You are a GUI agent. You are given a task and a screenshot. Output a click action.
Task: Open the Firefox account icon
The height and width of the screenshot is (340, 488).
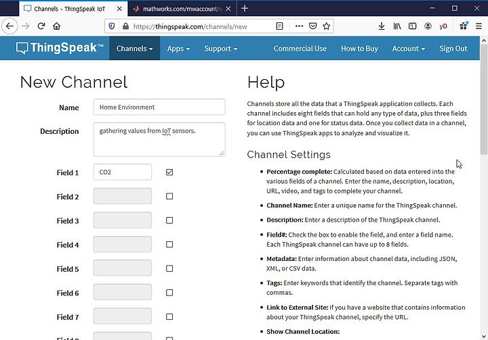(428, 26)
